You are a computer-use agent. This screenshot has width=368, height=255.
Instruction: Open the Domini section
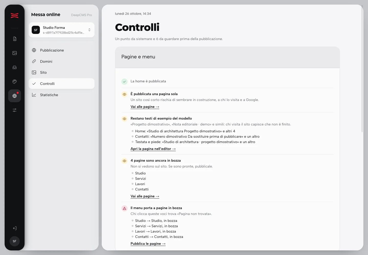click(x=62, y=61)
